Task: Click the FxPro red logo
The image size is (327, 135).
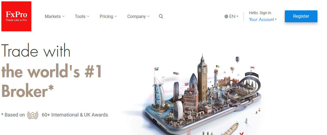Action: point(16,16)
